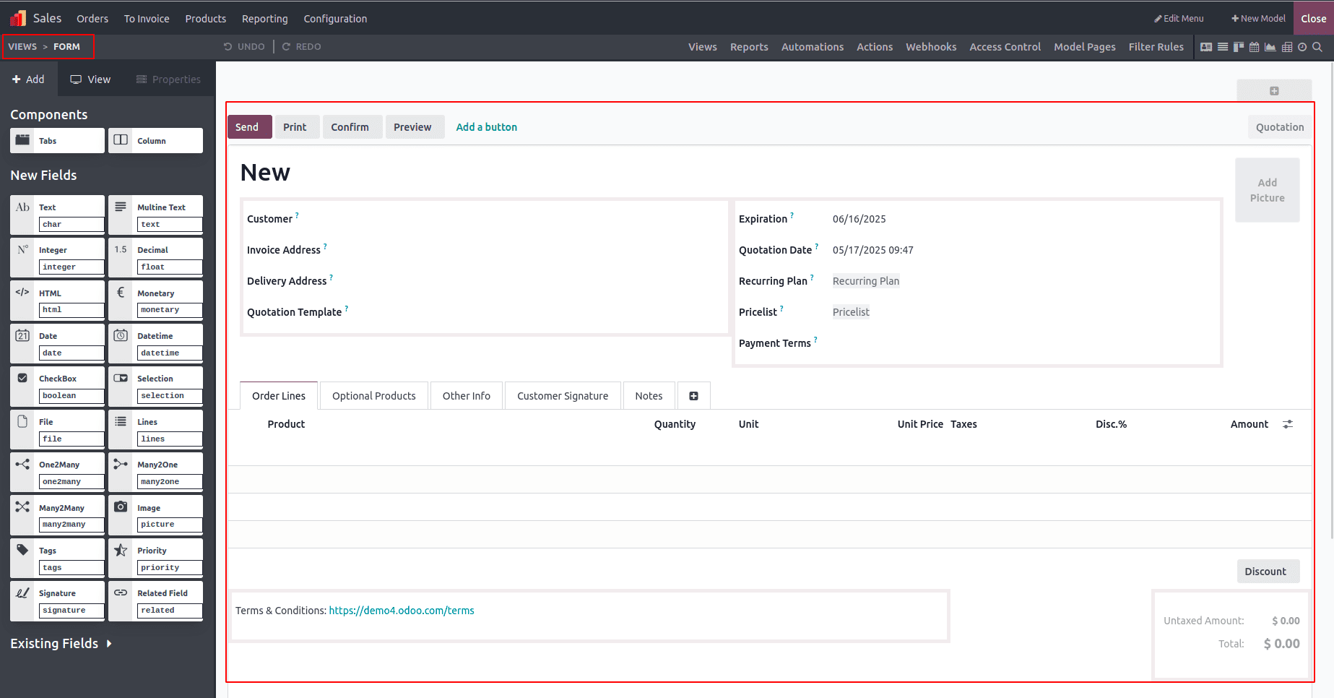Pick the Many2Many field component
Screen dimensions: 1334x698
tap(57, 515)
